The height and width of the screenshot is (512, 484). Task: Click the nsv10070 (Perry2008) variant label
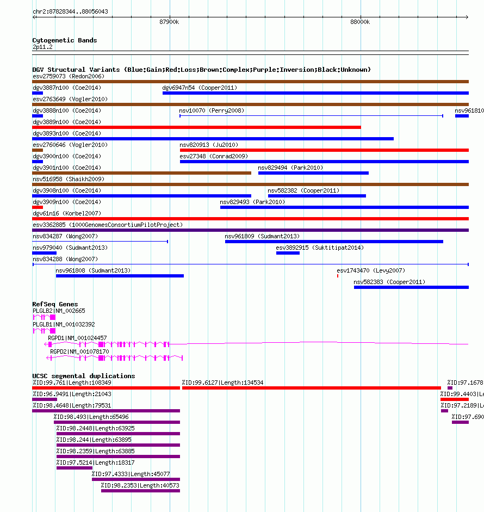tap(212, 110)
